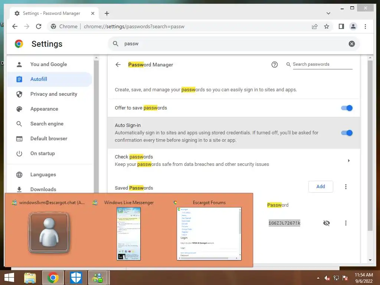
Task: Reload the Chrome settings page
Action: [x=39, y=26]
